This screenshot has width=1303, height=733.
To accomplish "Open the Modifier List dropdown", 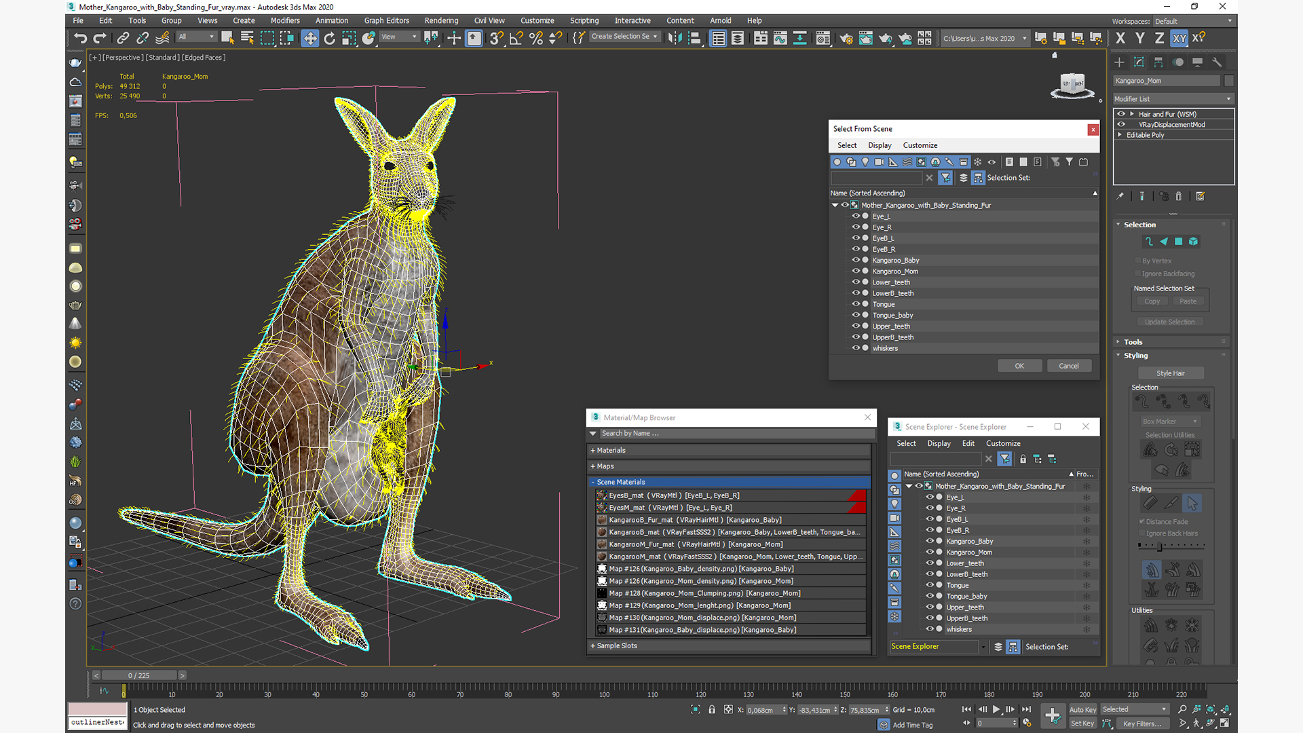I will (x=1173, y=99).
